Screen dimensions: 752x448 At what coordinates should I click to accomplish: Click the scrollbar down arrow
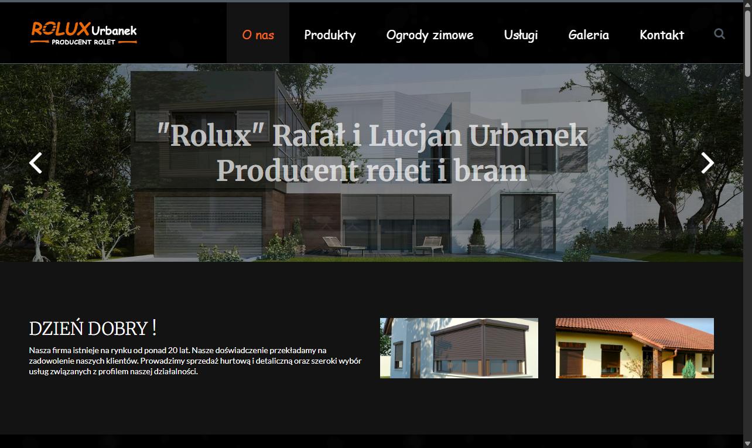747,443
